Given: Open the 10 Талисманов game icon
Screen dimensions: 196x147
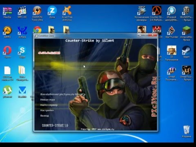Looking at the screenshot, I should click(171, 53).
